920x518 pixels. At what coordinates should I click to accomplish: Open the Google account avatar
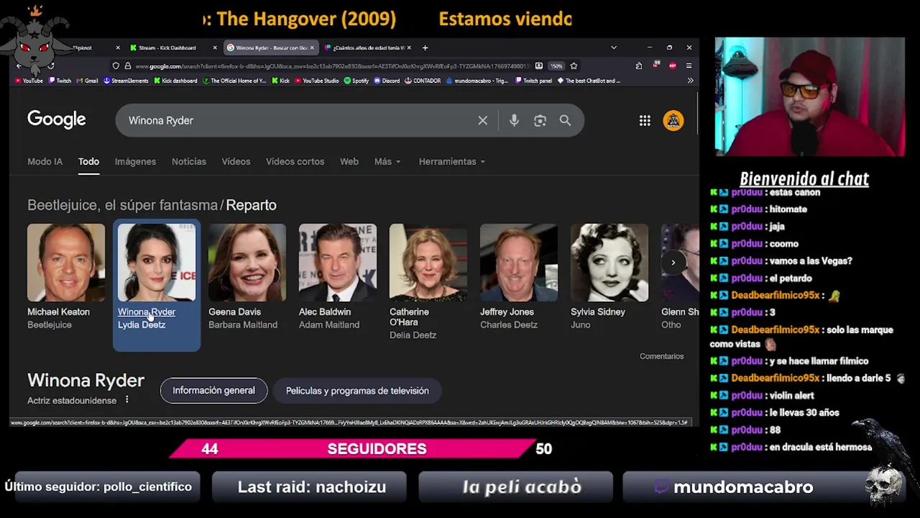tap(673, 120)
